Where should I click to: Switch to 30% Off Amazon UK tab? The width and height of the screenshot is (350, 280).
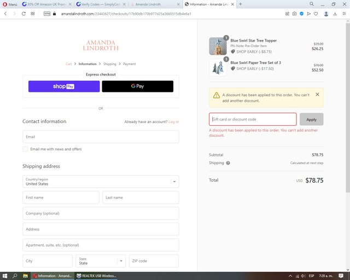pyautogui.click(x=46, y=4)
